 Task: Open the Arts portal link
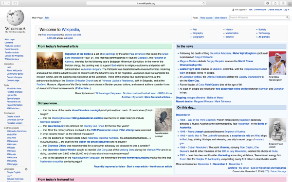click(x=195, y=30)
